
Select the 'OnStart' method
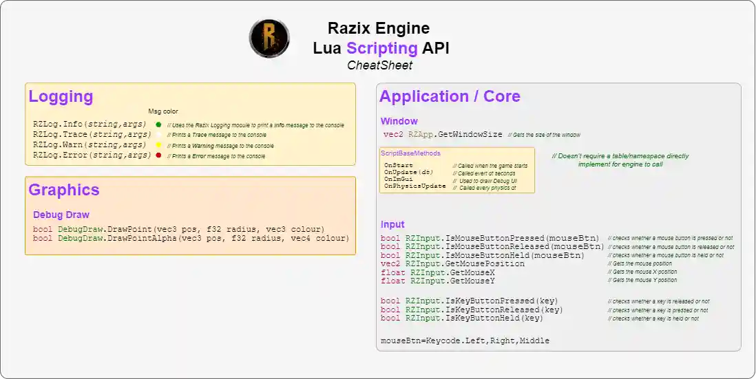click(x=398, y=165)
